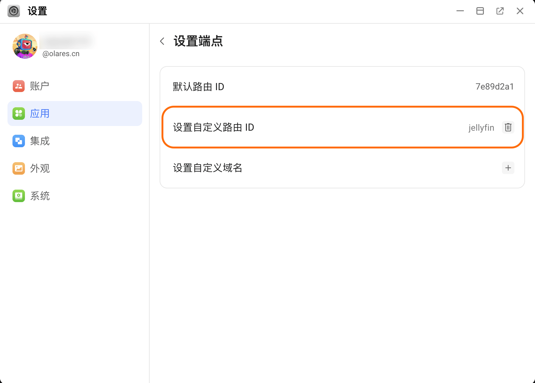Select the 系统 system icon

pyautogui.click(x=18, y=196)
